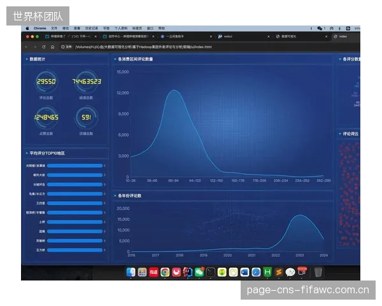
Task: Launch the red Youdao dictionary dock icon
Action: click(153, 272)
